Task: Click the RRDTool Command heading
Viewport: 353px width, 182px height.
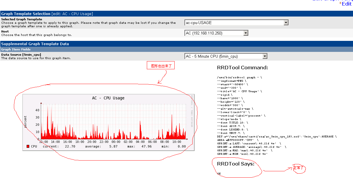Action: point(242,68)
